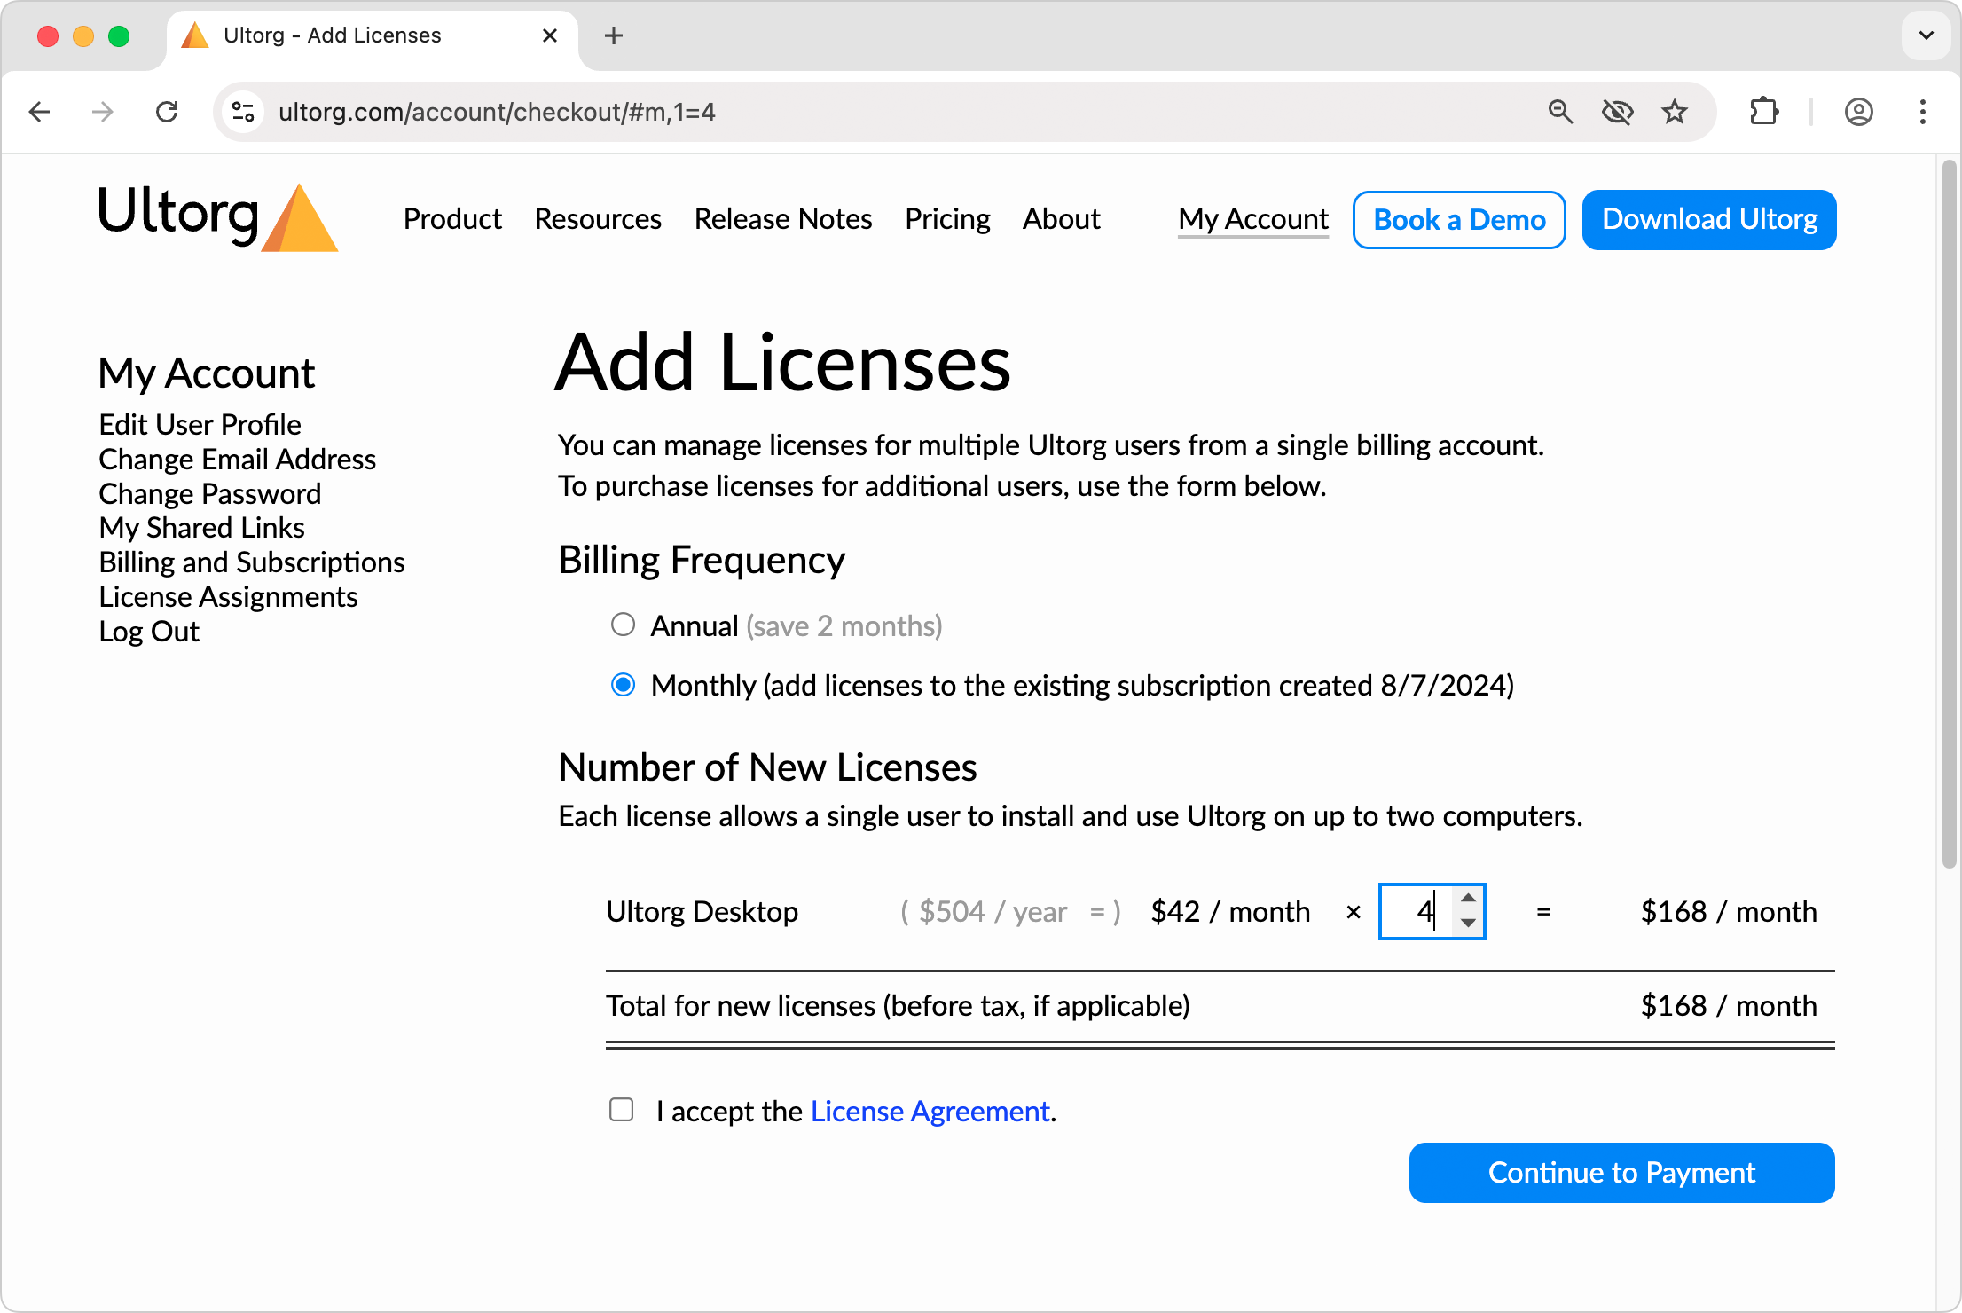Open the dropdown chevron at the window's top right
Screen dimensions: 1962x1313
pyautogui.click(x=1925, y=35)
